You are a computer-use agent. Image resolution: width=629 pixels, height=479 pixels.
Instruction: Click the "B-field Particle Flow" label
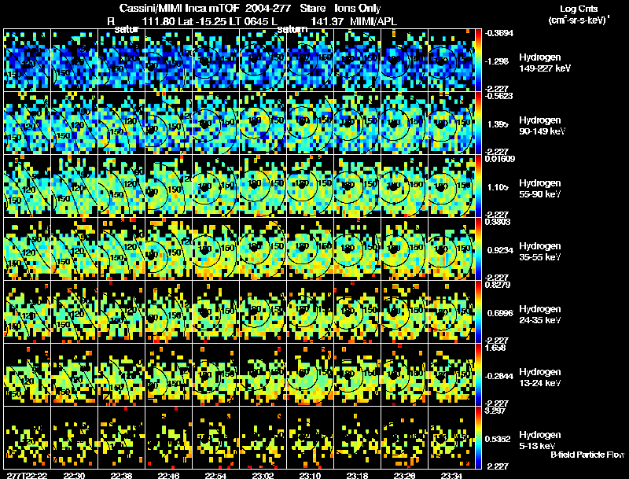tap(587, 455)
